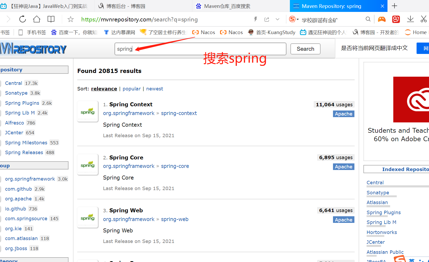This screenshot has height=262, width=429.
Task: Open the 手机书签 bookmark folder
Action: coord(32,32)
